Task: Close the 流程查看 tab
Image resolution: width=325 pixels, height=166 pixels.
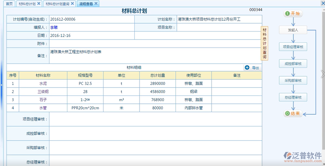Action: (x=96, y=4)
